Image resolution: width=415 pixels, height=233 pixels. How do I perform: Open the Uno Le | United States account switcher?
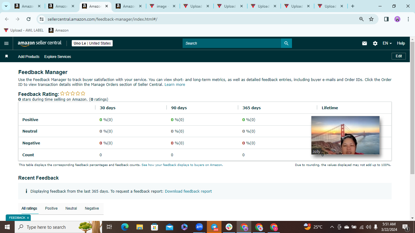(92, 43)
